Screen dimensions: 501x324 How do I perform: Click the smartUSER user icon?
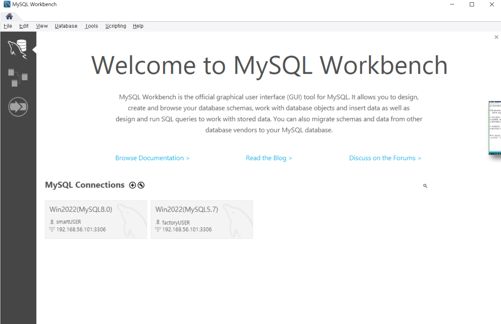(52, 222)
